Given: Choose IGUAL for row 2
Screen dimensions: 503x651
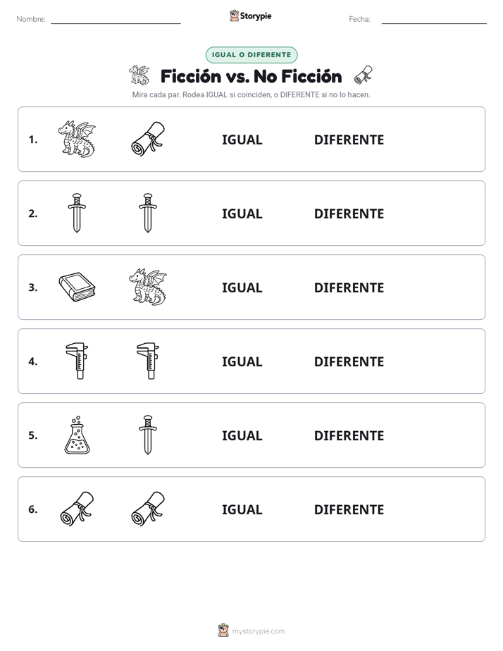Looking at the screenshot, I should point(242,213).
